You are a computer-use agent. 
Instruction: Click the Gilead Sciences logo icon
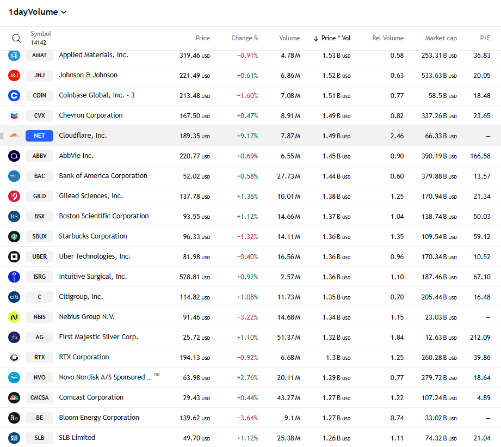[x=14, y=197]
